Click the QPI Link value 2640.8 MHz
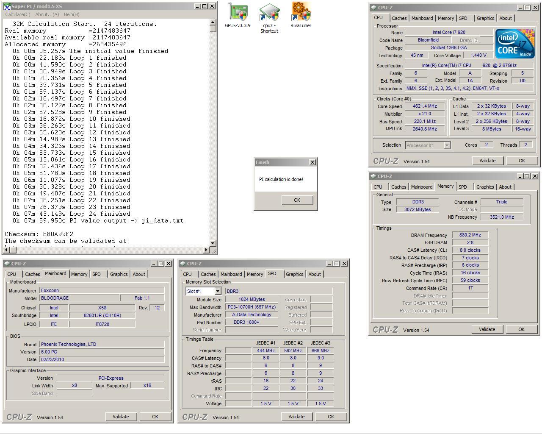542x434 pixels. pyautogui.click(x=425, y=129)
